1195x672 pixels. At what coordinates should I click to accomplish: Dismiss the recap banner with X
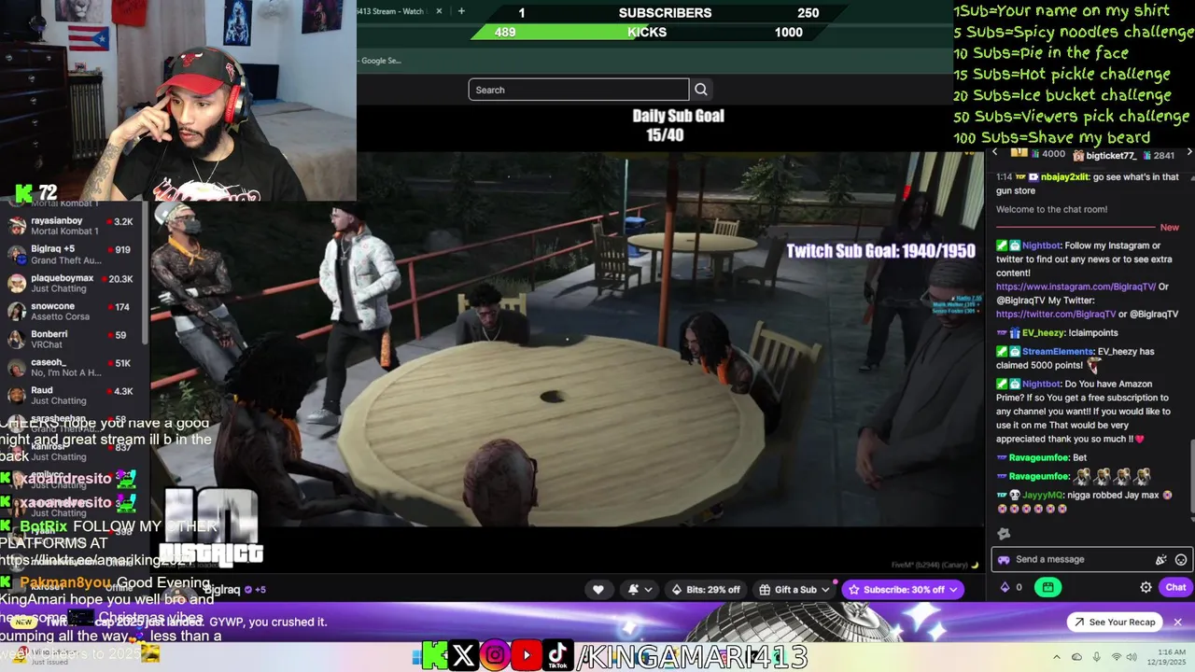(1177, 622)
